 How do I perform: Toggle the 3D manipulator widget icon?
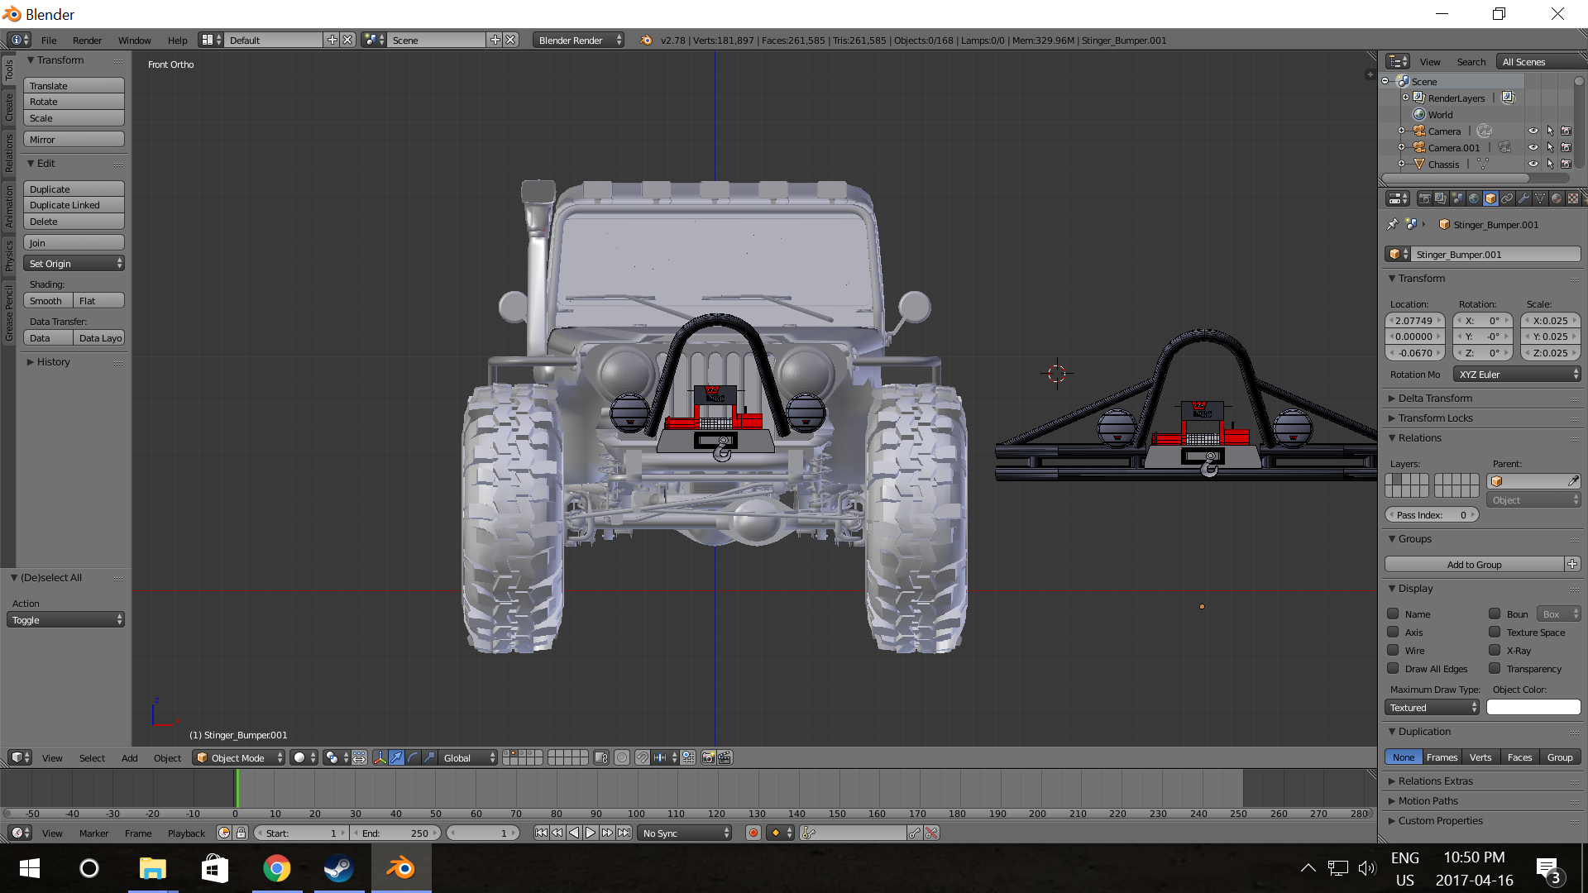pyautogui.click(x=380, y=757)
